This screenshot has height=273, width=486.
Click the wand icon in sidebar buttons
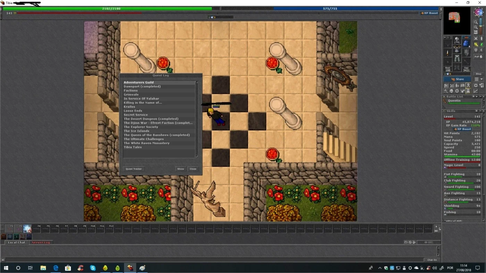(446, 91)
